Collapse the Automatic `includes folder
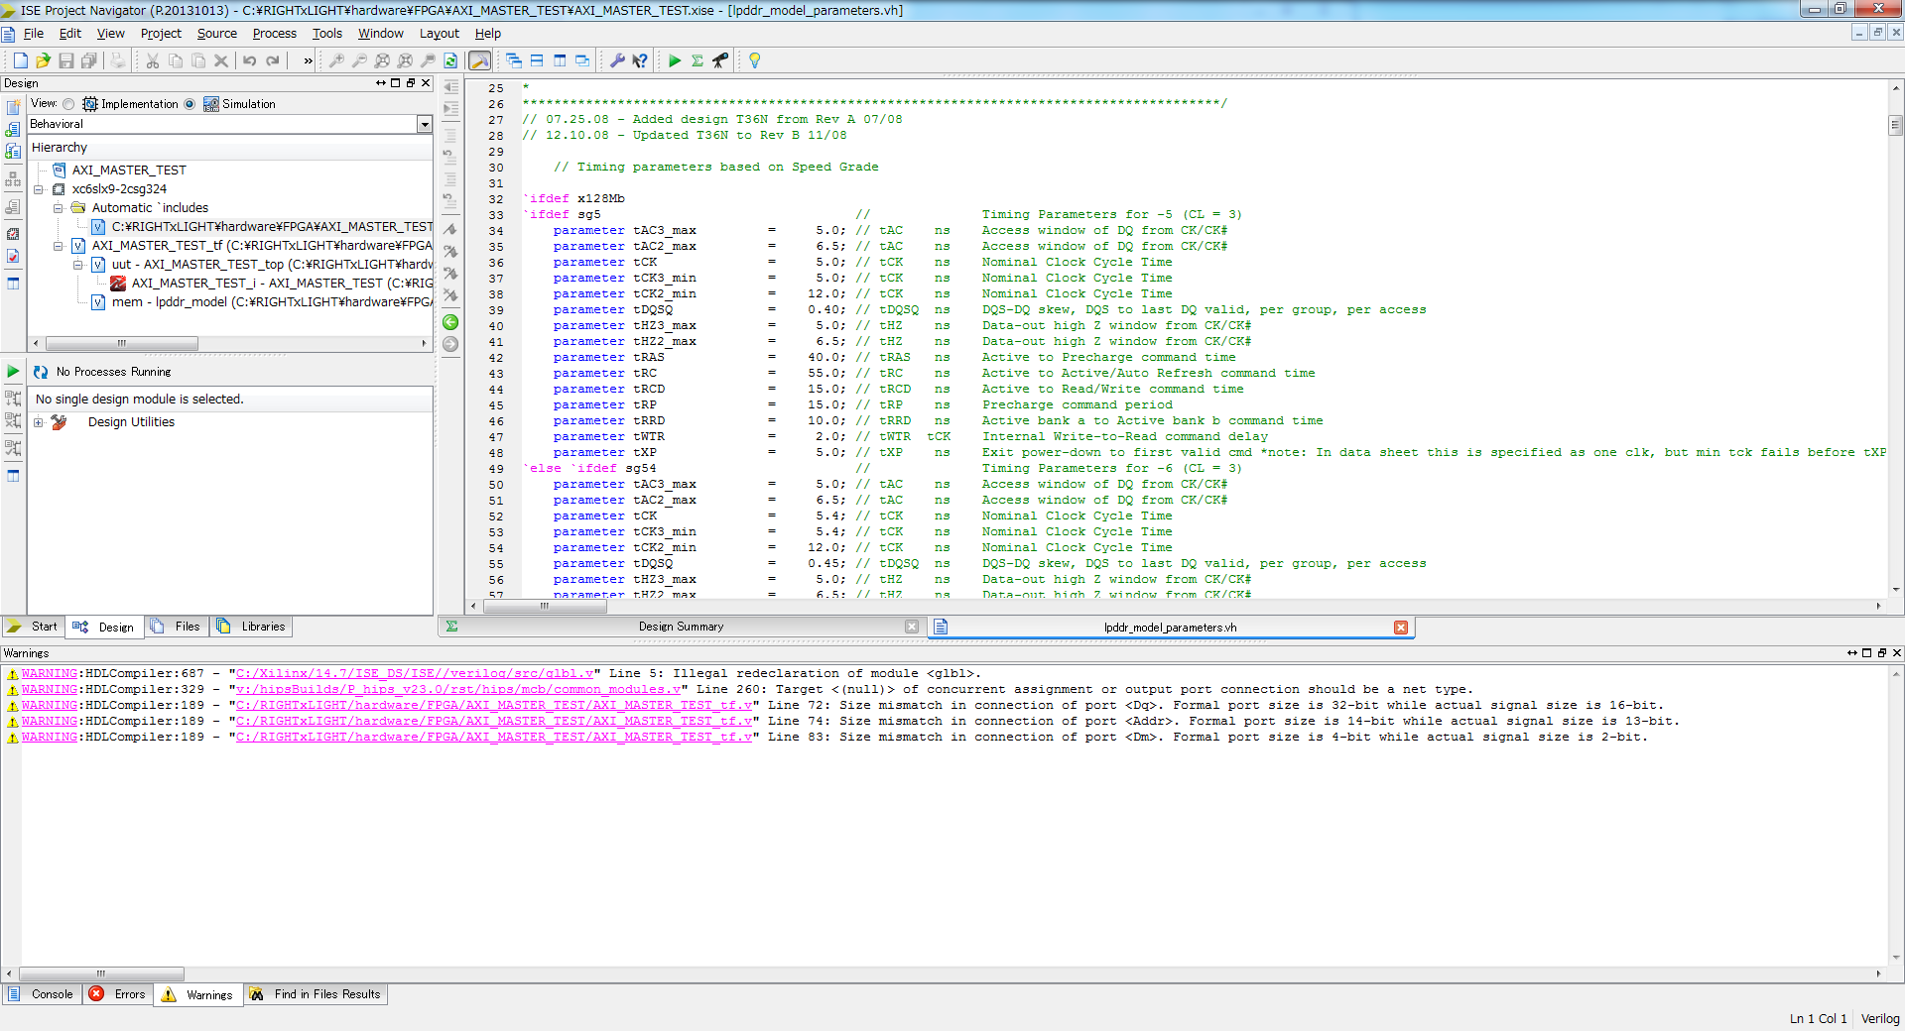Viewport: 1905px width, 1031px height. click(59, 208)
